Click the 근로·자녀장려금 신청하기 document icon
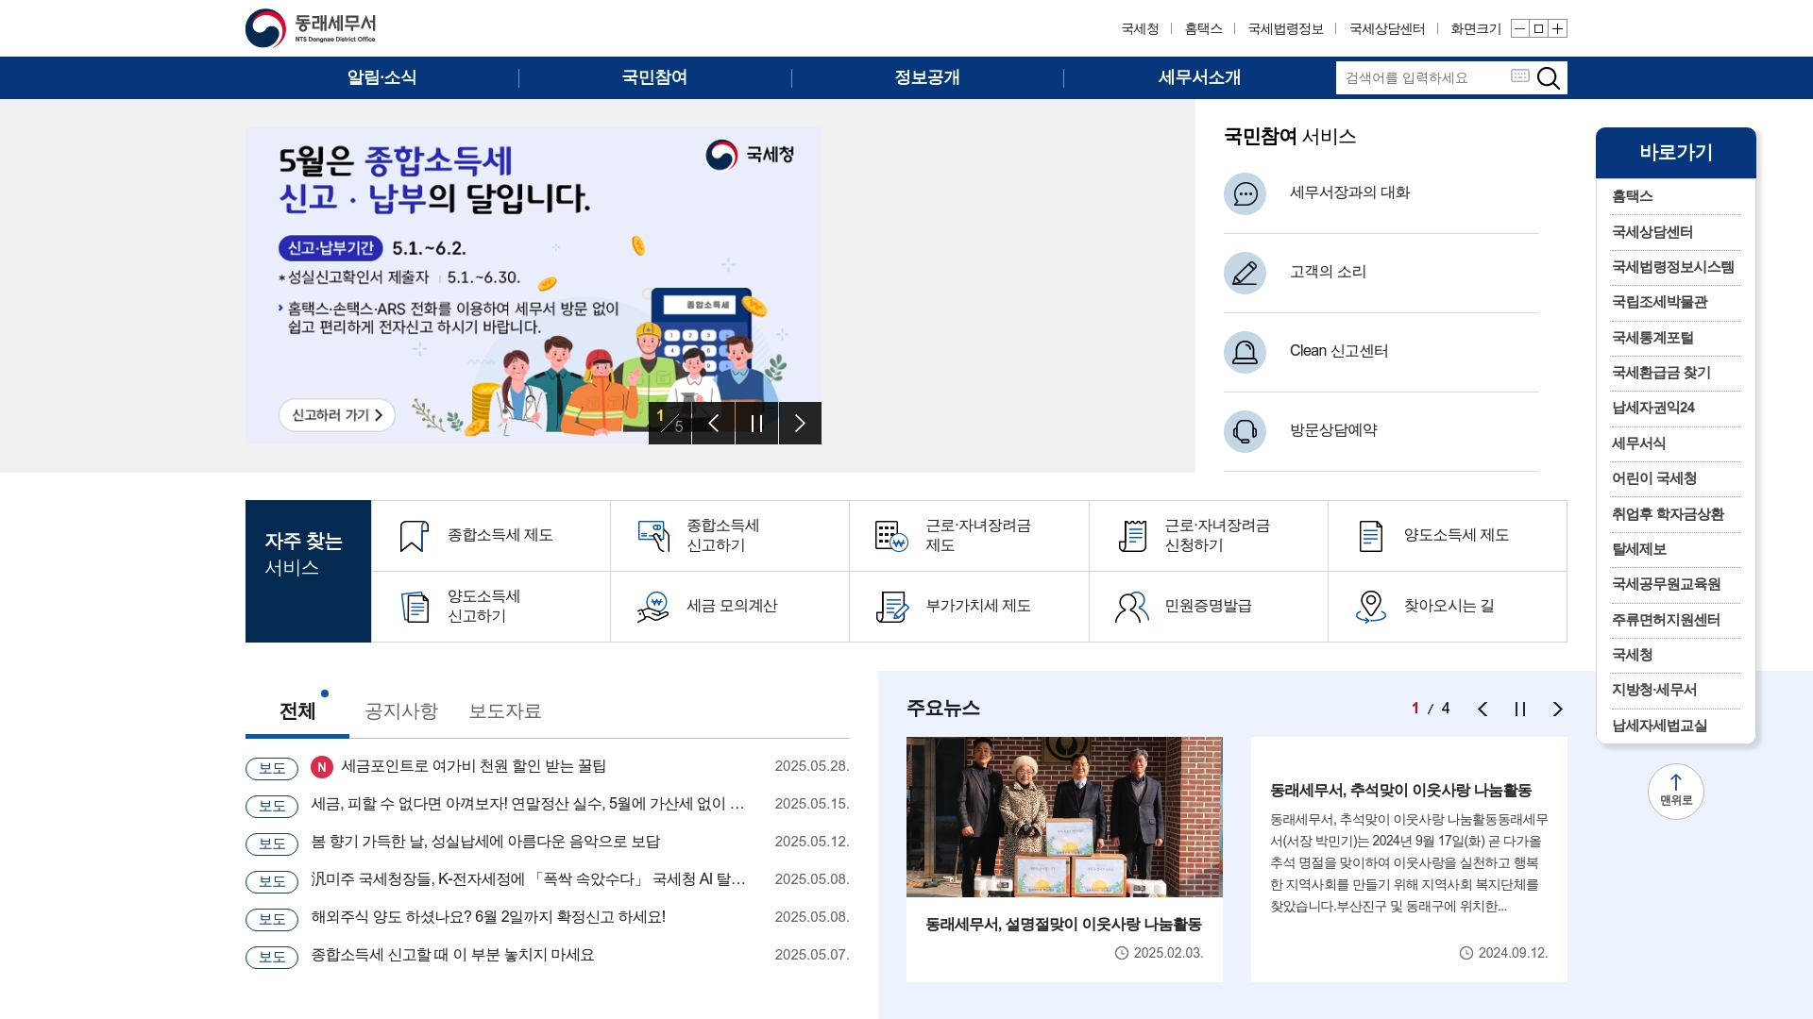The height and width of the screenshot is (1019, 1813). [x=1131, y=536]
